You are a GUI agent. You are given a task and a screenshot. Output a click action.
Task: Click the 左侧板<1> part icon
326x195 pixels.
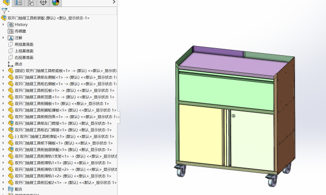pos(11,77)
